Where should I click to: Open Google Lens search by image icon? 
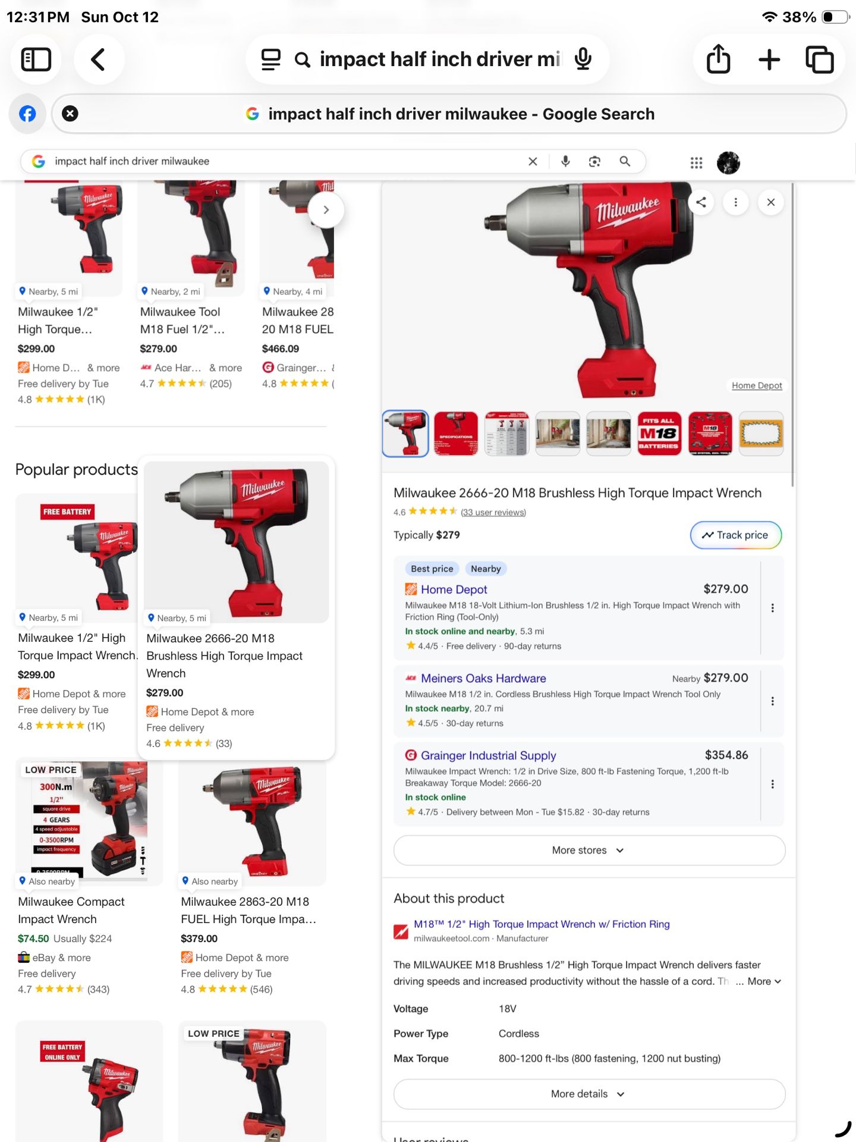594,161
